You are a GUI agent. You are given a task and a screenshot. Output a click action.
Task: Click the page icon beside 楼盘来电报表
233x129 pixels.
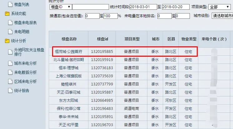10,23
